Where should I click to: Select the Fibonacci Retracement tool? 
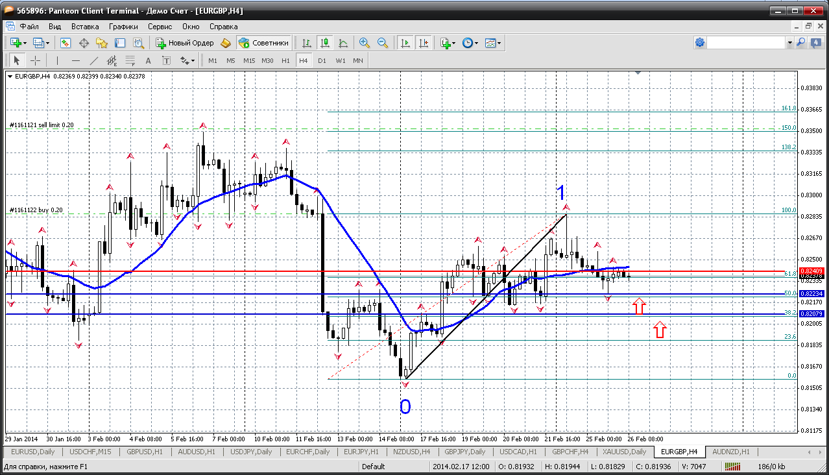130,60
